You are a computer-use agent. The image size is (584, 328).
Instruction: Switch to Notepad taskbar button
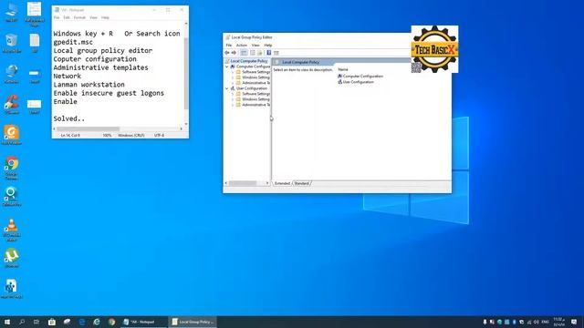tap(143, 322)
